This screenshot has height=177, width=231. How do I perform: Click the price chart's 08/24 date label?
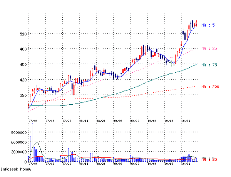(101, 121)
